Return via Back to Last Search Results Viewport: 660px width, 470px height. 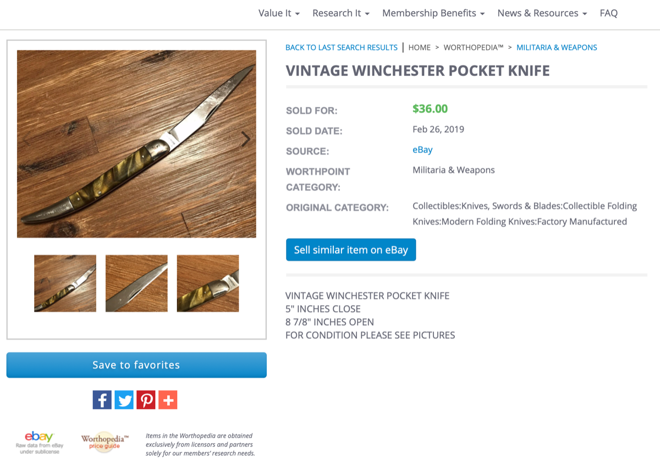pyautogui.click(x=342, y=47)
